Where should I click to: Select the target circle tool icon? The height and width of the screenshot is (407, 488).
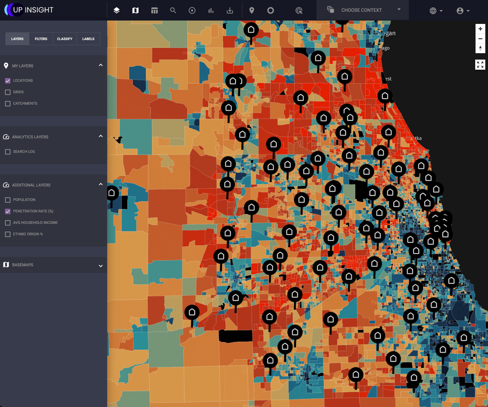tap(192, 10)
